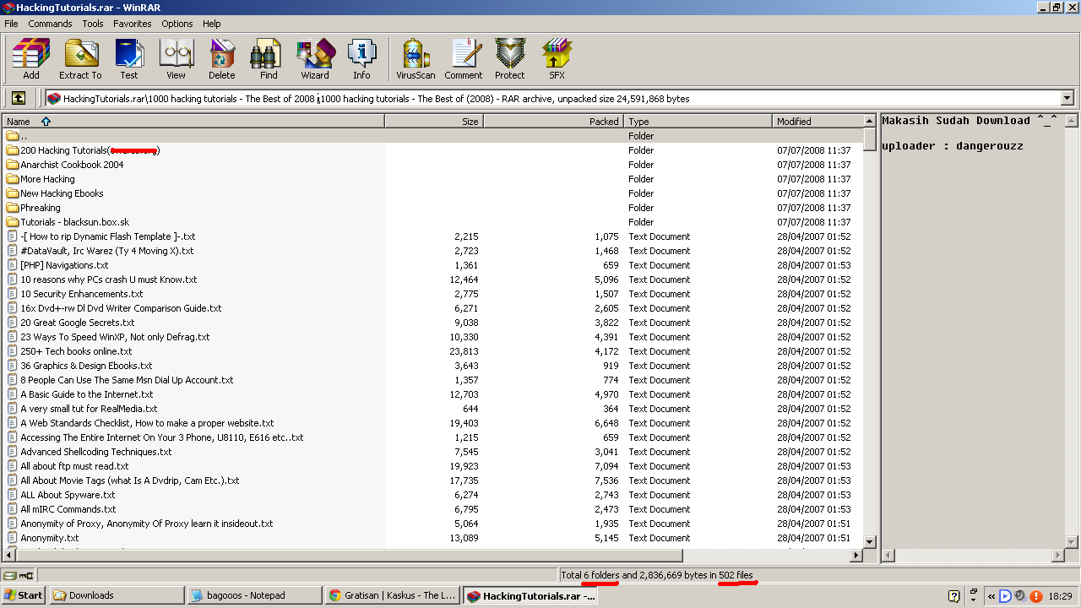
Task: Select the parent '..' folder row
Action: pos(432,136)
